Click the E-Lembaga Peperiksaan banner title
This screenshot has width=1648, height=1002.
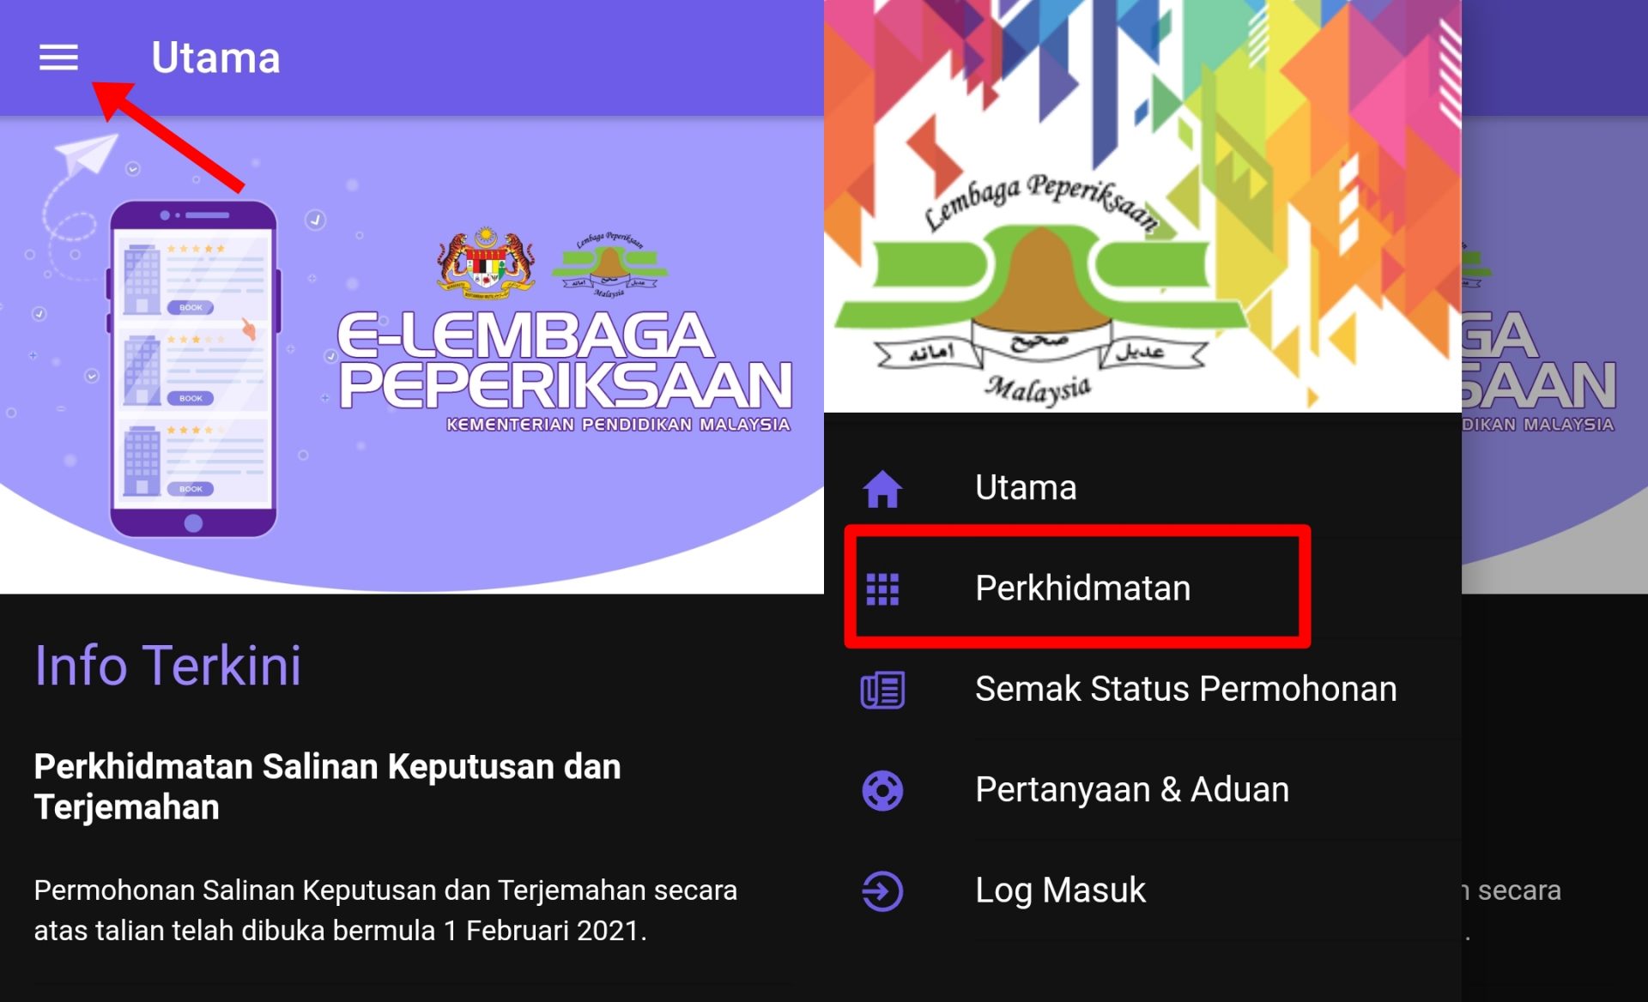(x=564, y=361)
